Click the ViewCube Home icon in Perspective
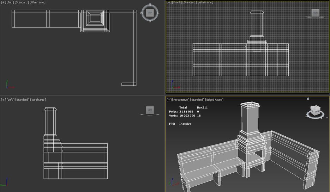Viewport: 330px width, 192px height. click(308, 99)
